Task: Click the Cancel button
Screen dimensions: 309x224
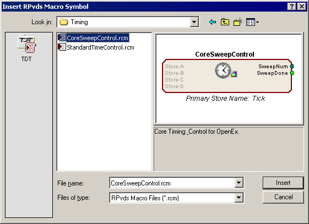Action: click(x=283, y=197)
